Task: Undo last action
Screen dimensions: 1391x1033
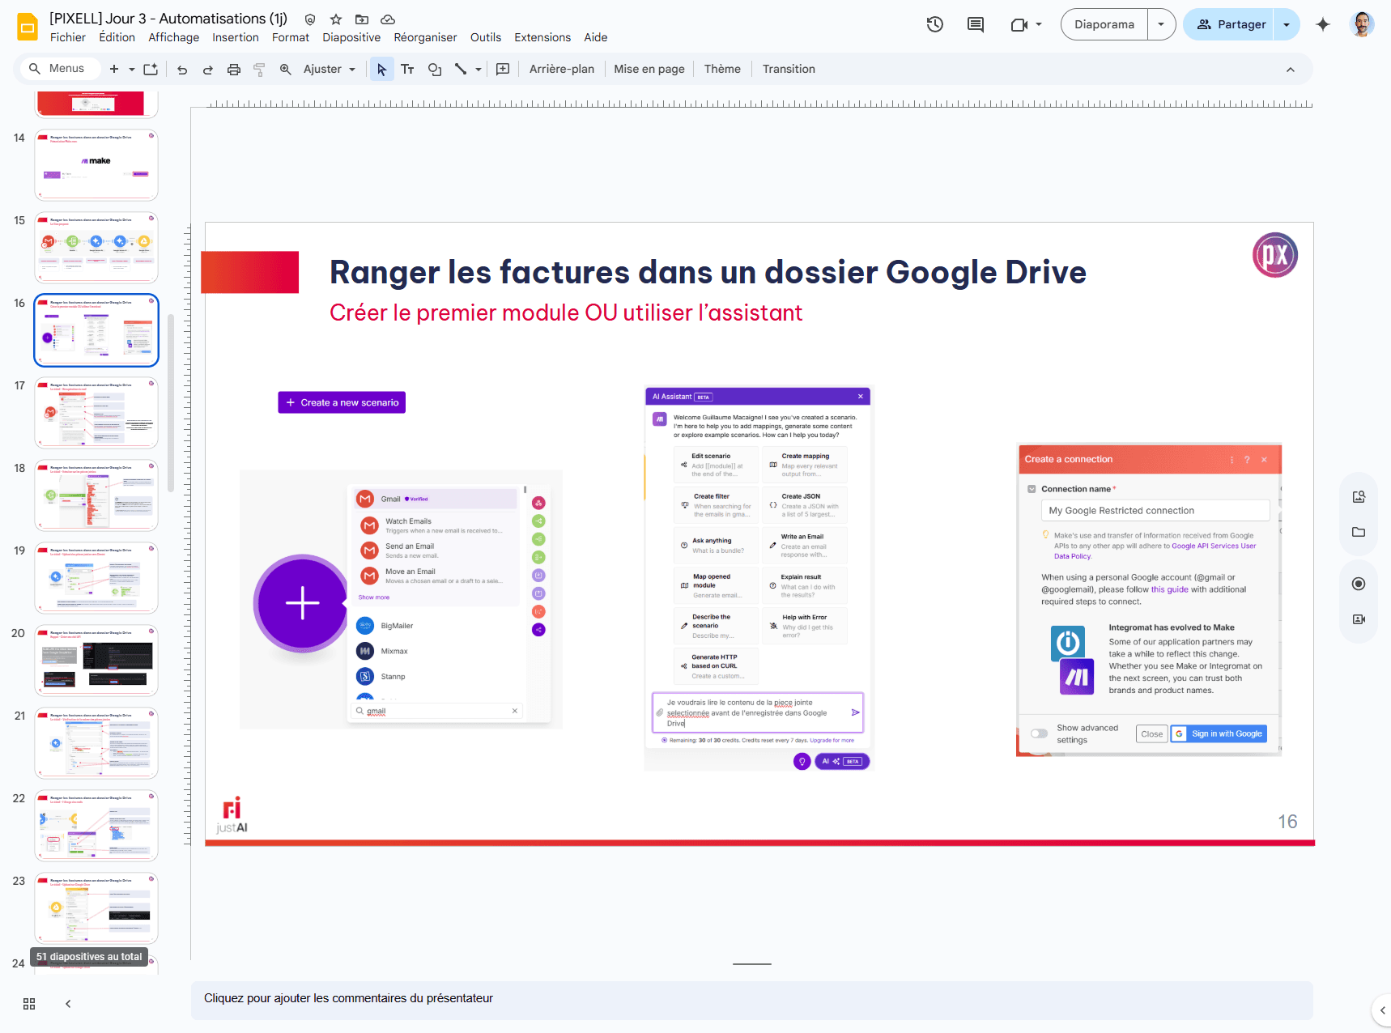Action: (x=182, y=69)
